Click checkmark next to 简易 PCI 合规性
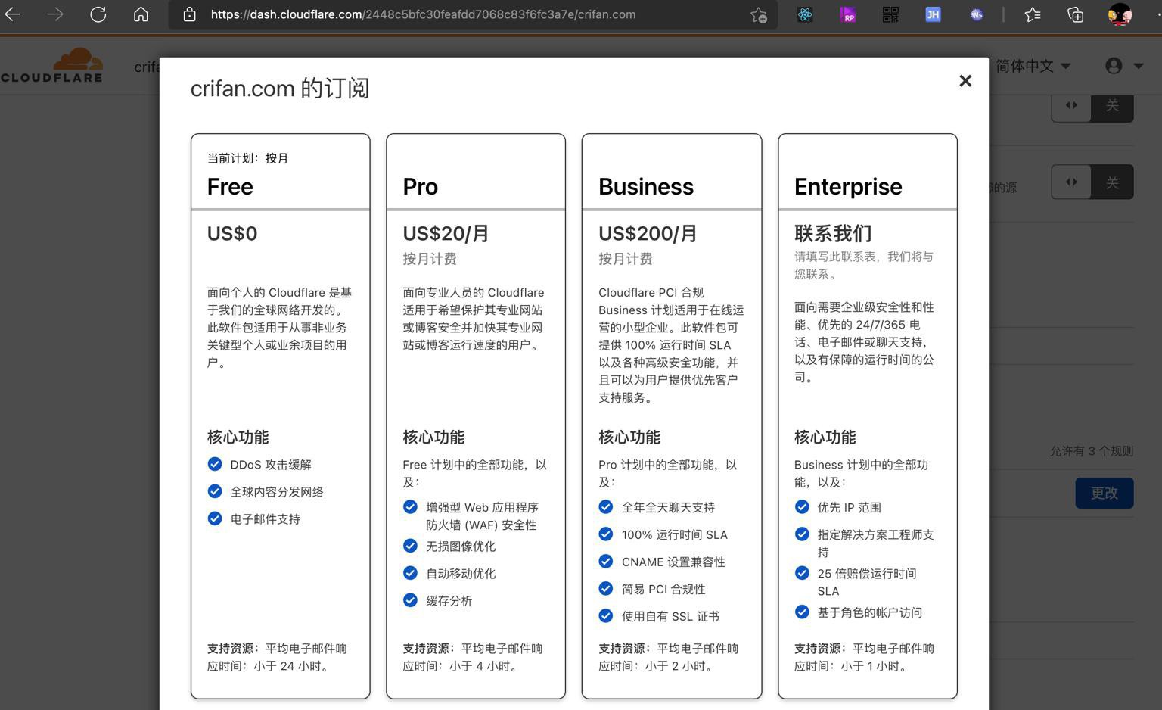The height and width of the screenshot is (710, 1162). click(606, 588)
